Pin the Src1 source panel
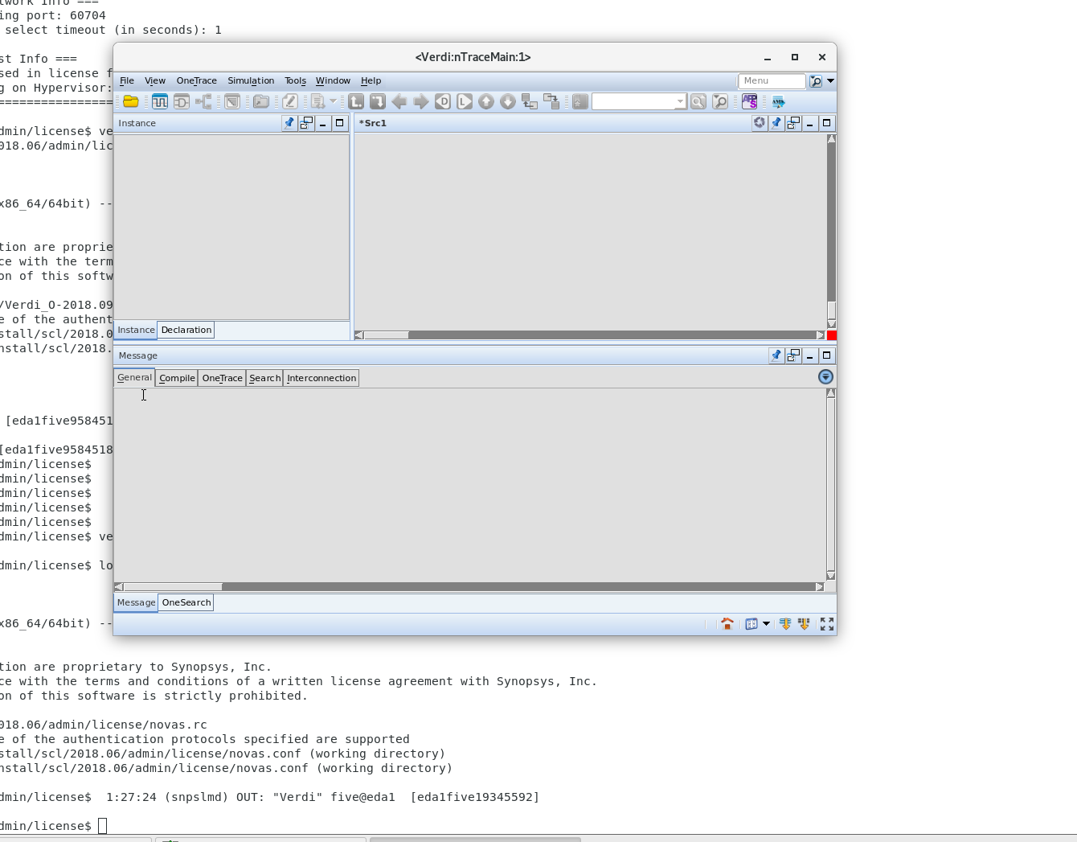 (776, 123)
